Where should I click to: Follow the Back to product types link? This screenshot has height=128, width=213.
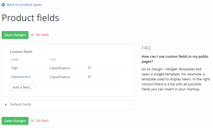(x=24, y=4)
